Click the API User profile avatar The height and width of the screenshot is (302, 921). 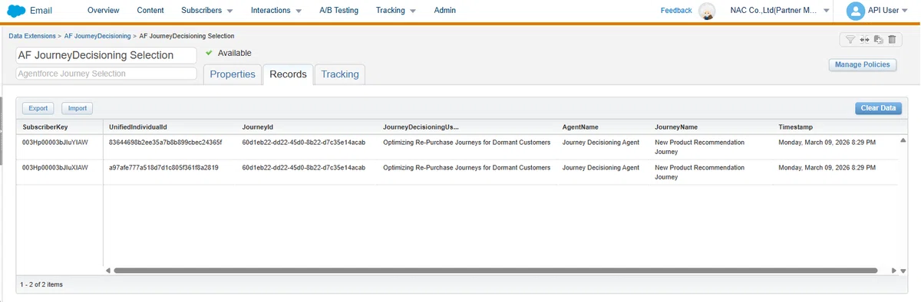click(x=855, y=11)
